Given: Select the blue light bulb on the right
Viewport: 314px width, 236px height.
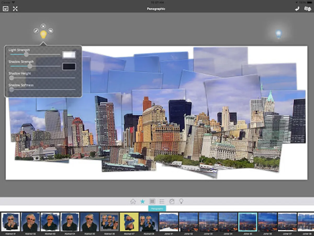Looking at the screenshot, I should [x=278, y=34].
